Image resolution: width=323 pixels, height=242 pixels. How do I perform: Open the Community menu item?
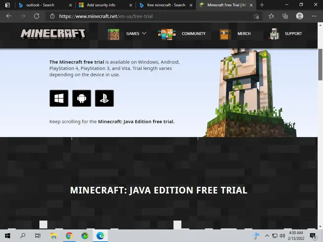point(194,33)
